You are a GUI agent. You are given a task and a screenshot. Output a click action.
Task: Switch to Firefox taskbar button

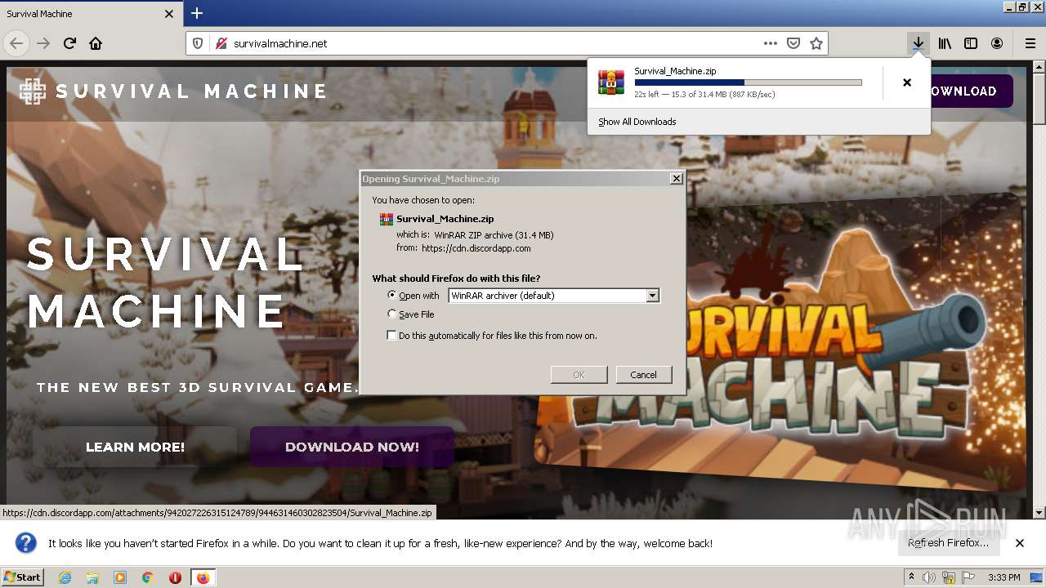203,577
